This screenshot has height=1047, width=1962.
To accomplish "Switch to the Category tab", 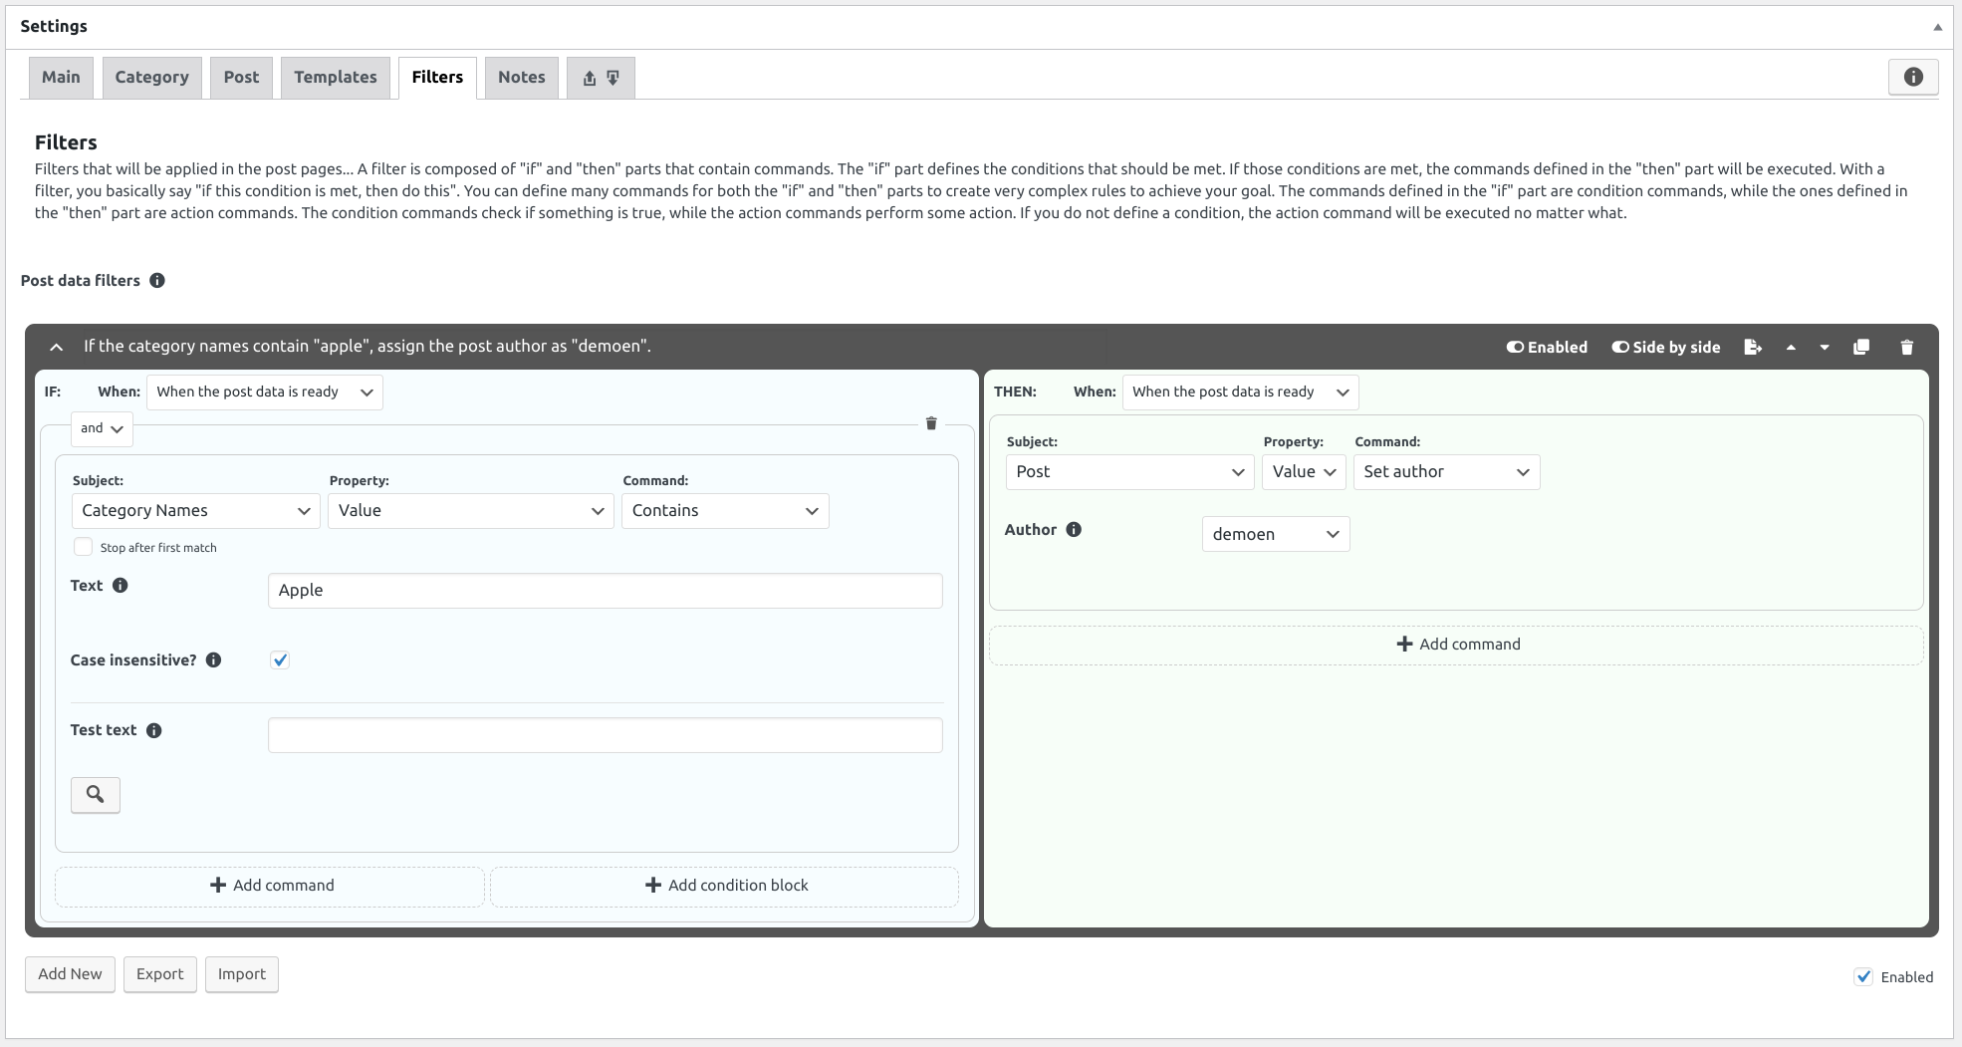I will click(151, 78).
